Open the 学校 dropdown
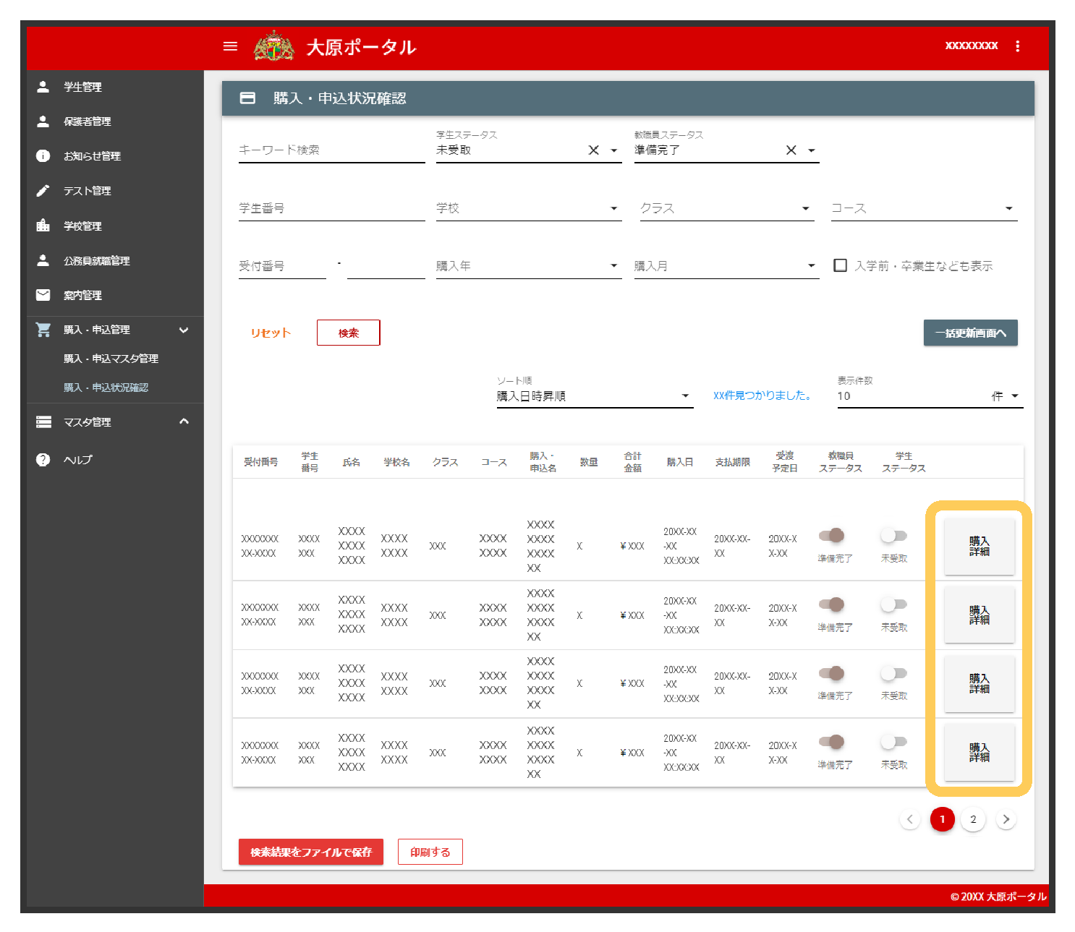 [x=529, y=208]
